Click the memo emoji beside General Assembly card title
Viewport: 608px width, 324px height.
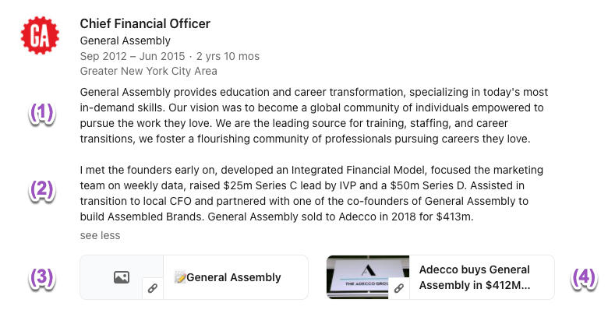pyautogui.click(x=180, y=277)
